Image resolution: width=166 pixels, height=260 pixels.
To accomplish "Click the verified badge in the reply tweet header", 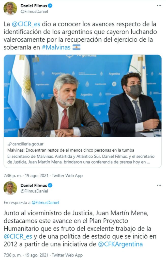I will point(50,185).
